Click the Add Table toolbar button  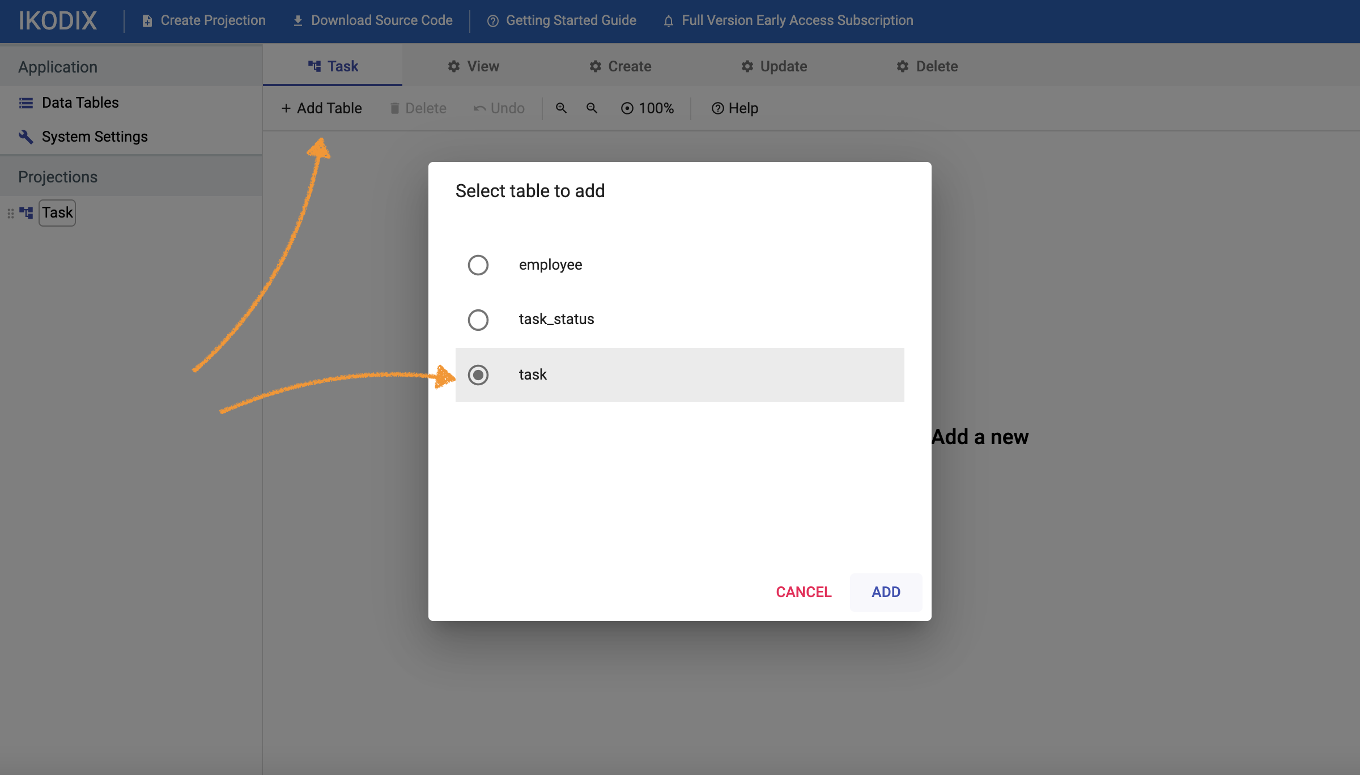click(x=321, y=108)
